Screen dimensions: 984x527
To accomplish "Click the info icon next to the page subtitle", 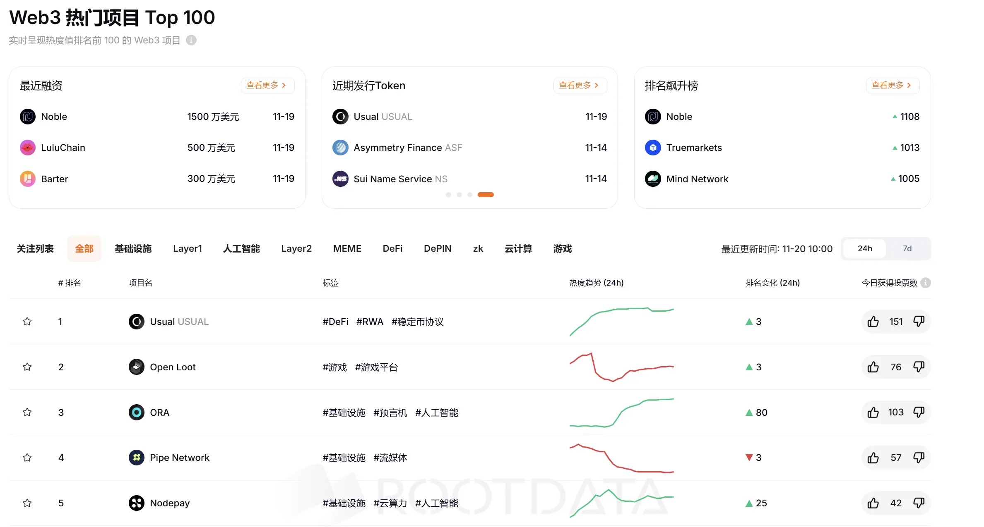I will (x=191, y=40).
